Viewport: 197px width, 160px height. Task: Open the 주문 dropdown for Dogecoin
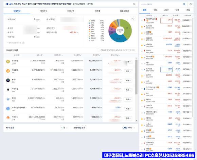(128, 62)
